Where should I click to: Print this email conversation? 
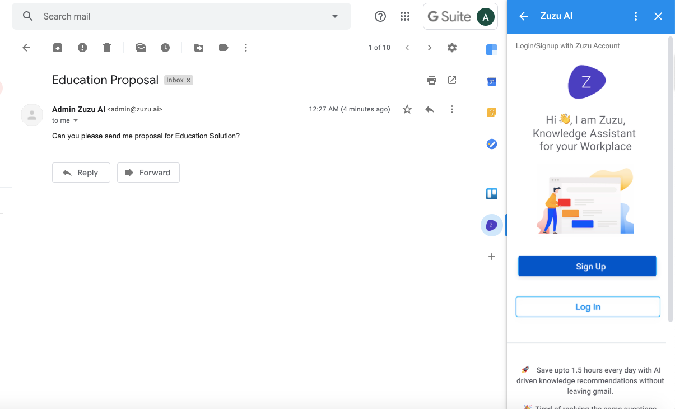pyautogui.click(x=432, y=80)
